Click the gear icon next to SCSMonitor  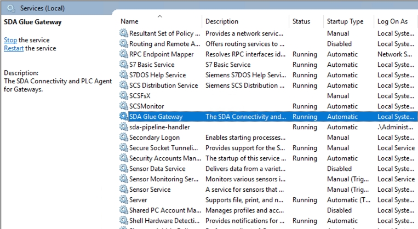[x=124, y=106]
